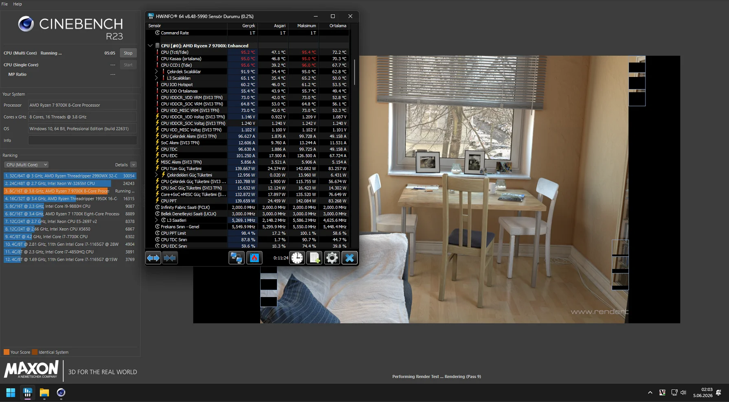Viewport: 729px width, 402px height.
Task: Show hidden system tray icons
Action: [650, 392]
